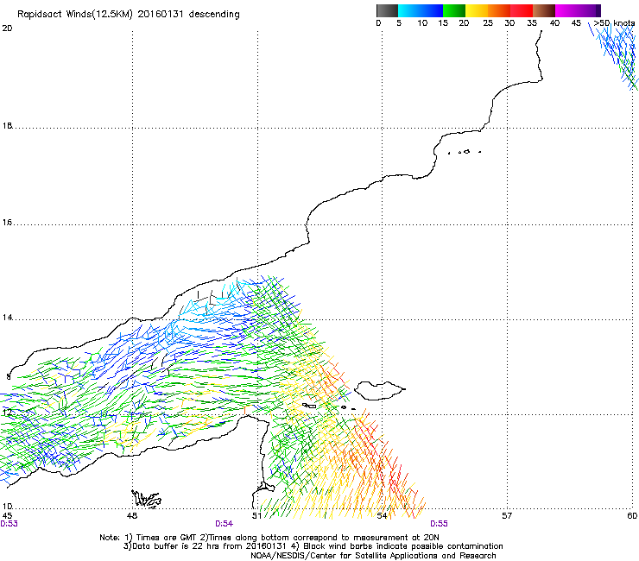Click the green 15–20 knots color bar segment
Viewport: 639px width, 561px height.
point(454,10)
